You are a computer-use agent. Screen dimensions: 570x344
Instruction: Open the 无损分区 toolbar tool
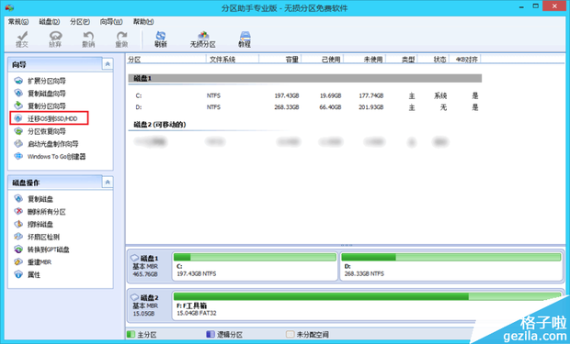pos(203,39)
